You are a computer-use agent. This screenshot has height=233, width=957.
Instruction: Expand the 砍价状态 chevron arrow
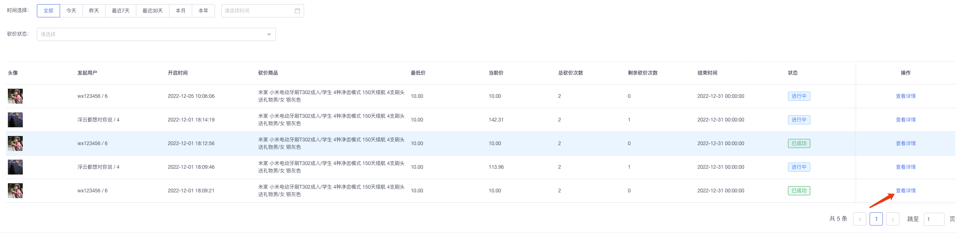[269, 34]
